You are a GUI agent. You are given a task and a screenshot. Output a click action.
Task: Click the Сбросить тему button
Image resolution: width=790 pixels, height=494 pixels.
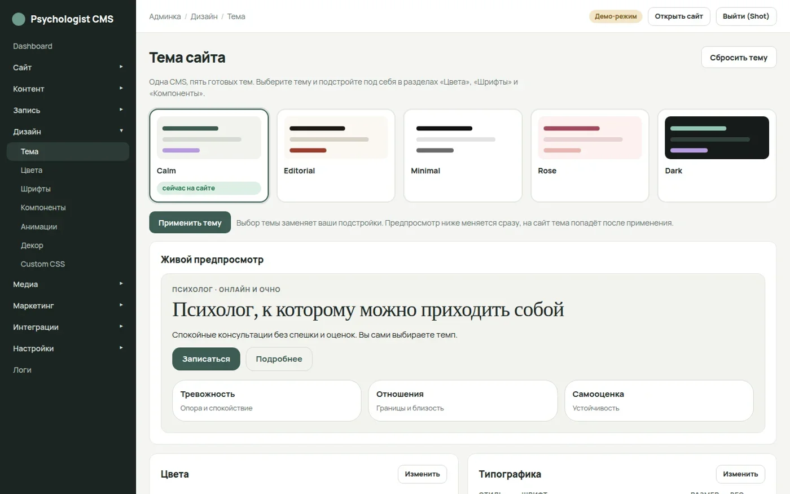click(x=739, y=58)
